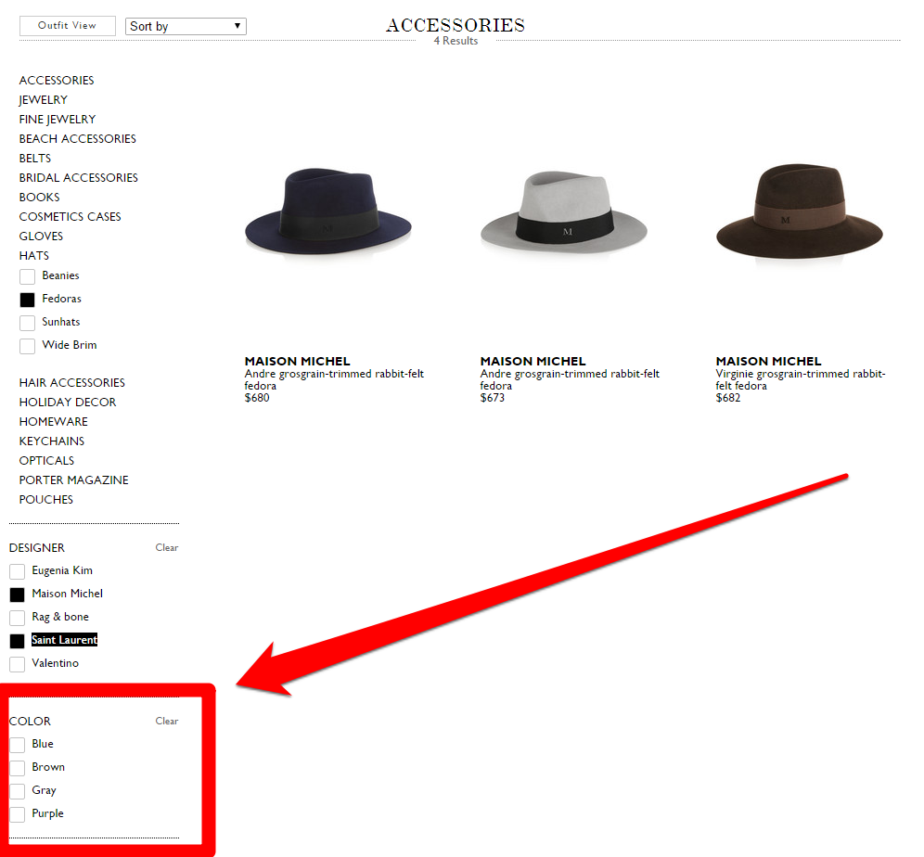The width and height of the screenshot is (924, 857).
Task: Click the $673 price
Action: [493, 398]
